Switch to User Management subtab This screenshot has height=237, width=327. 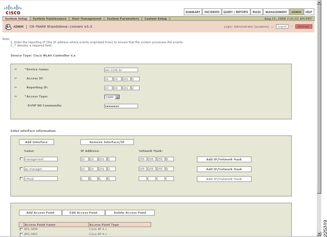pos(87,19)
